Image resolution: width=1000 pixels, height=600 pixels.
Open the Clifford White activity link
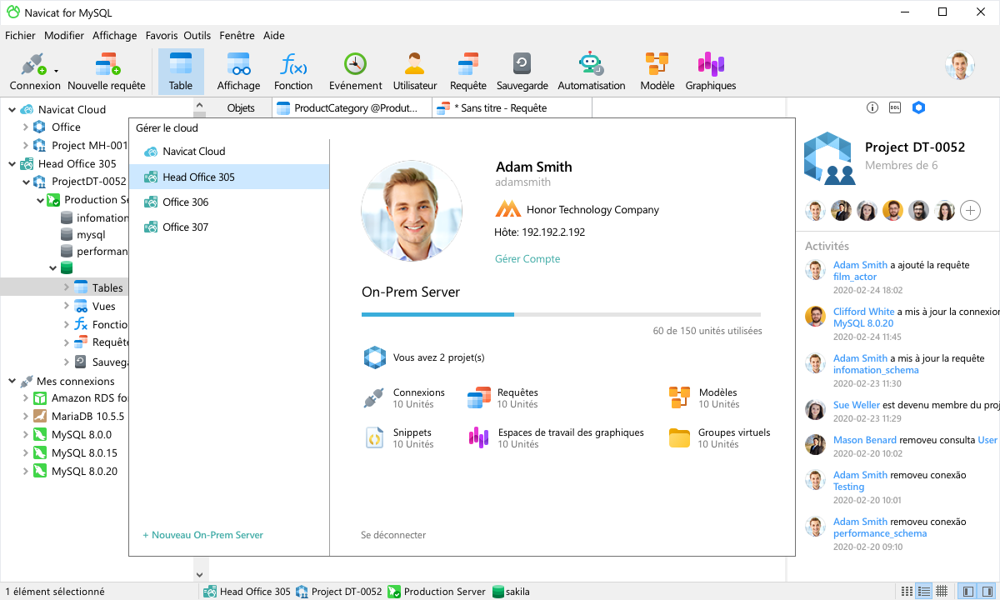[x=864, y=312]
